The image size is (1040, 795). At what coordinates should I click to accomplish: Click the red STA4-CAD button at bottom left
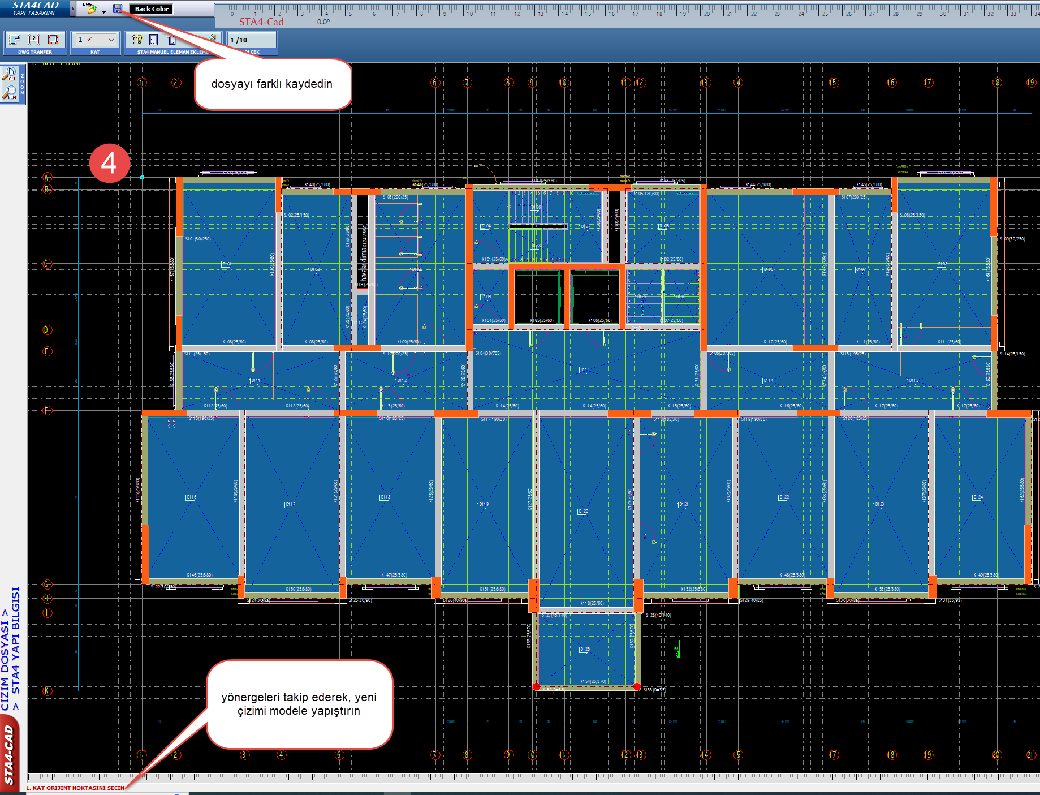(x=10, y=754)
